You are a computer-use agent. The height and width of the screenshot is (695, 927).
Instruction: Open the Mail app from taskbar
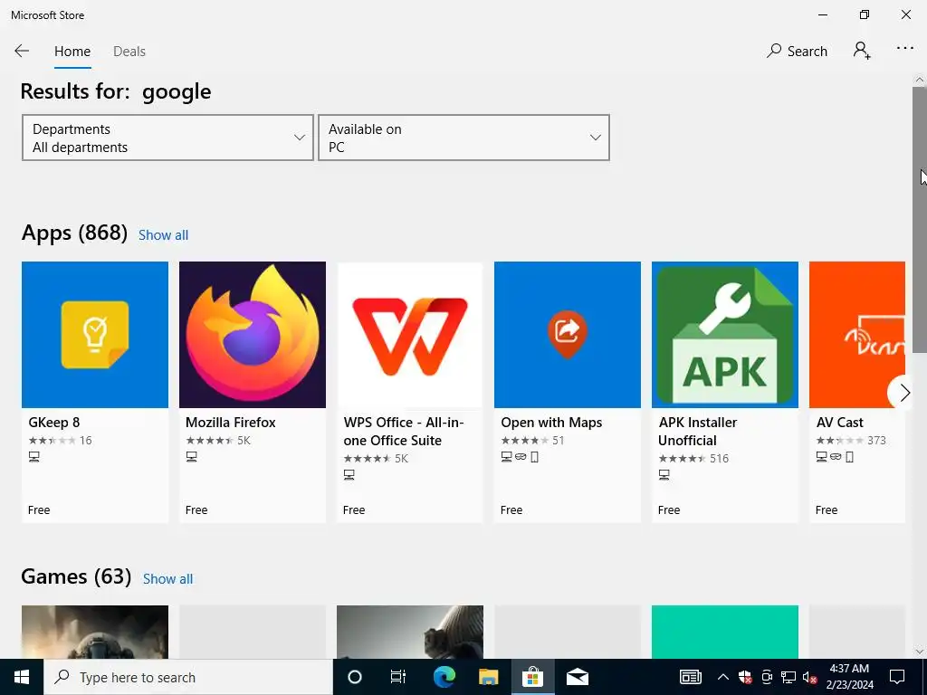[577, 677]
